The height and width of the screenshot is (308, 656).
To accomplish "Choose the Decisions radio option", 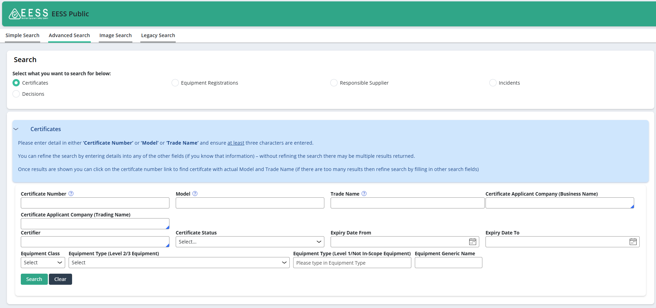I will click(16, 94).
